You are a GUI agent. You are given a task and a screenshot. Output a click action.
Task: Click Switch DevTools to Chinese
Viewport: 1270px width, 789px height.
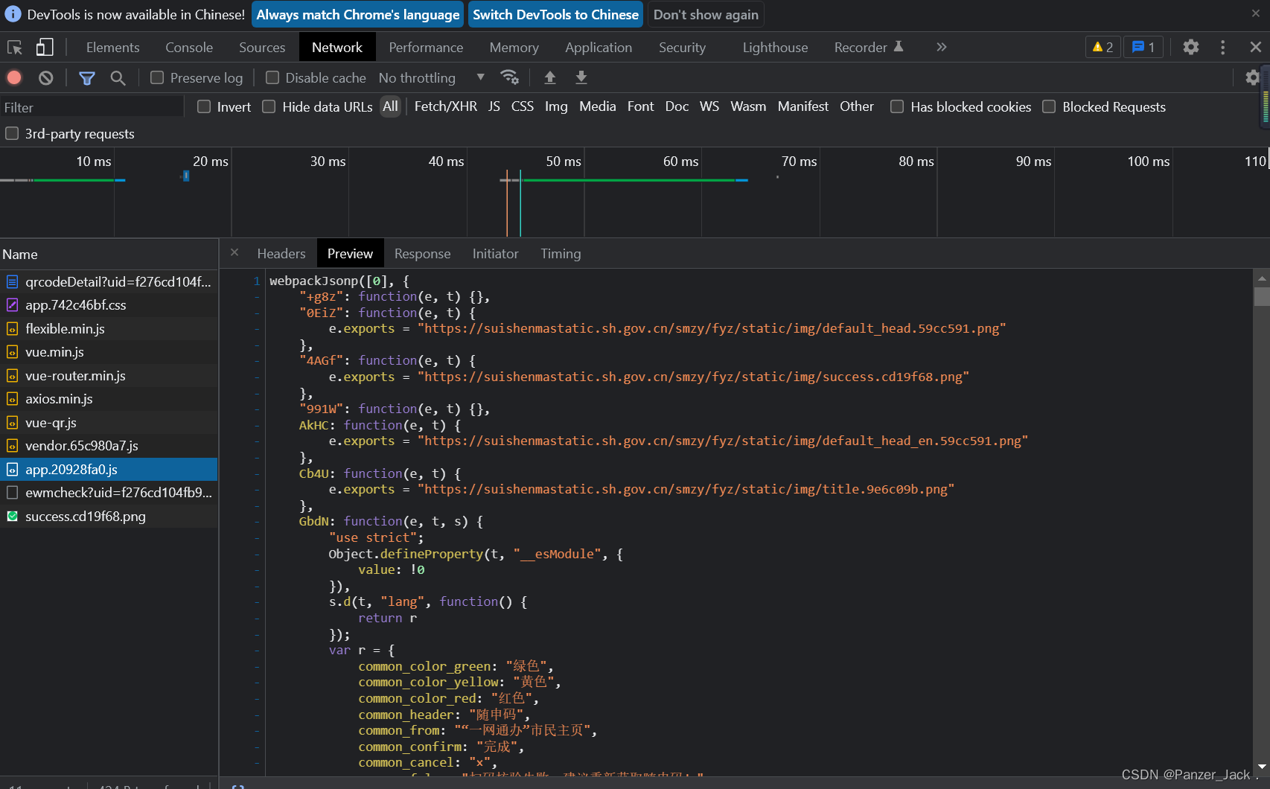click(555, 14)
